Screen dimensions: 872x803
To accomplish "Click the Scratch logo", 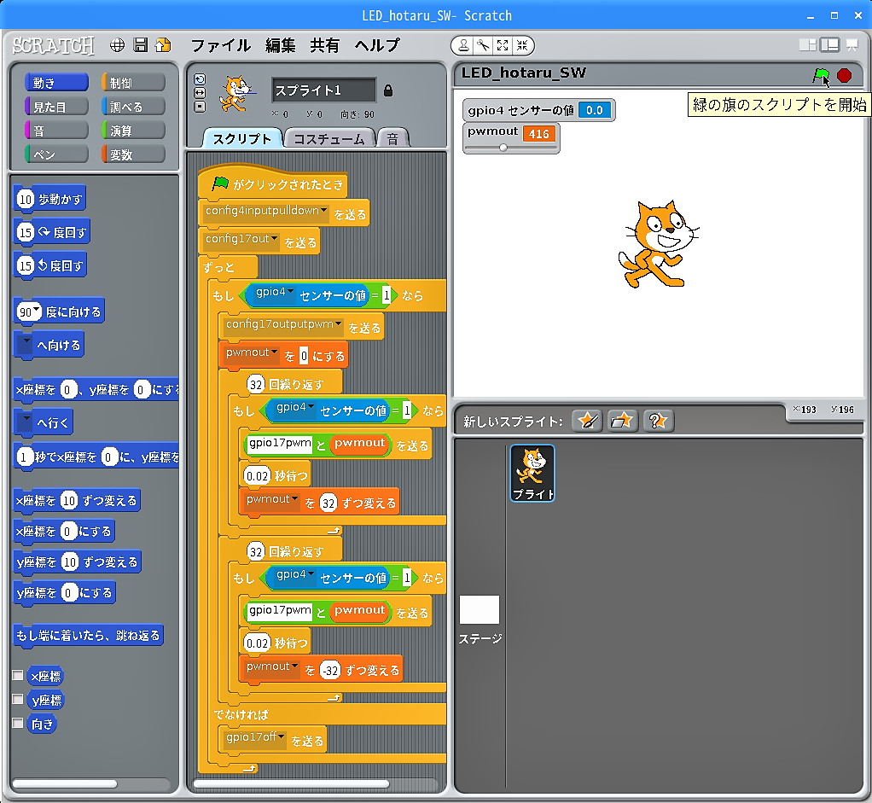I will click(54, 45).
